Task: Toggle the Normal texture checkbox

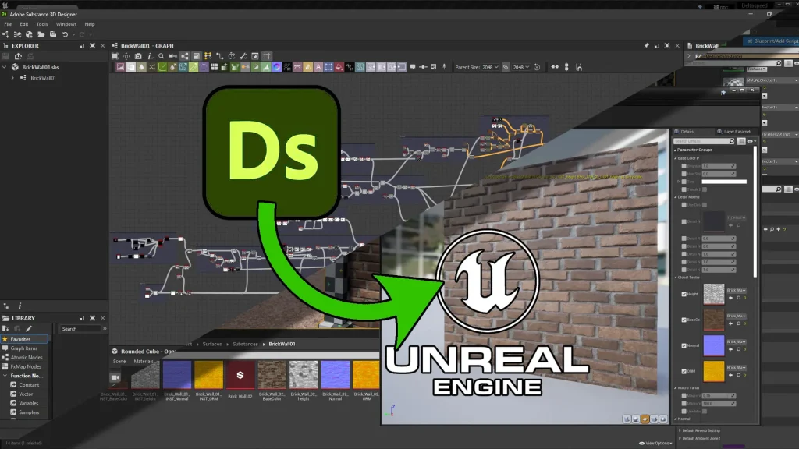Action: click(684, 346)
